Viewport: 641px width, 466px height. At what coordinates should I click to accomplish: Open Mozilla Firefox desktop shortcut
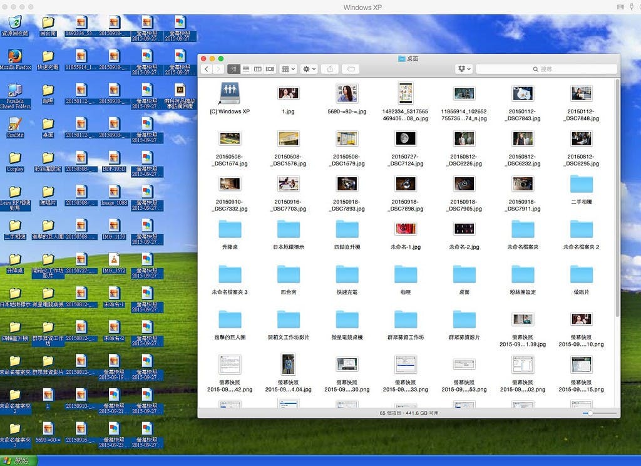pos(15,57)
